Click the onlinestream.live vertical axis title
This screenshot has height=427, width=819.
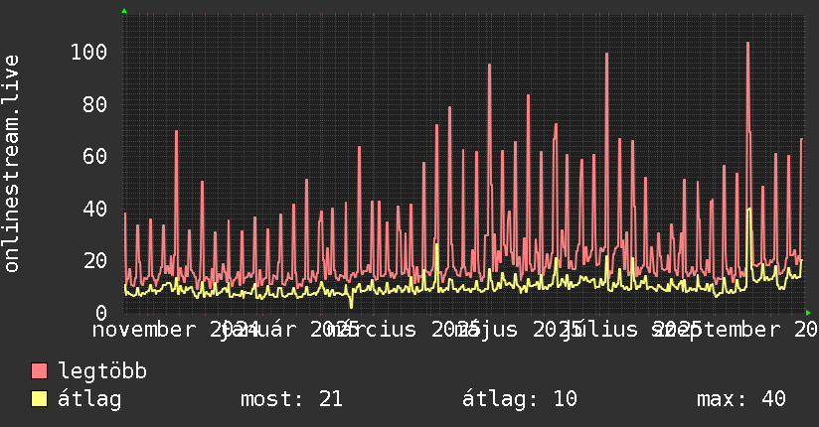[x=11, y=164]
